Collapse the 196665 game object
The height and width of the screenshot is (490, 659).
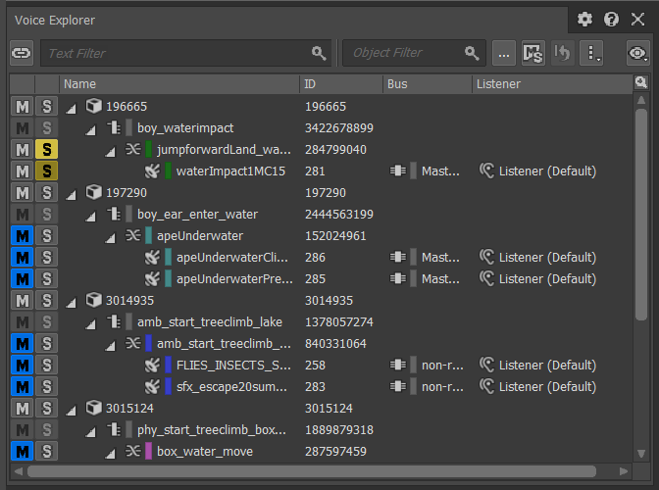click(71, 107)
